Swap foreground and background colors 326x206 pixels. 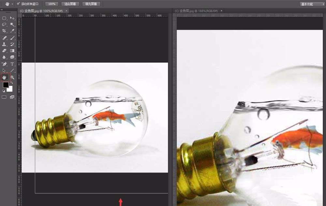pos(11,83)
